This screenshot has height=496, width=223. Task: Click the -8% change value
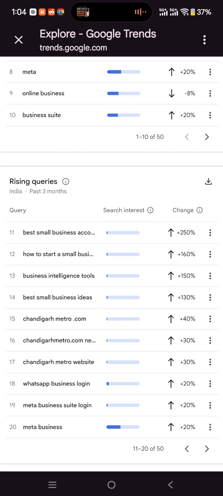point(190,93)
